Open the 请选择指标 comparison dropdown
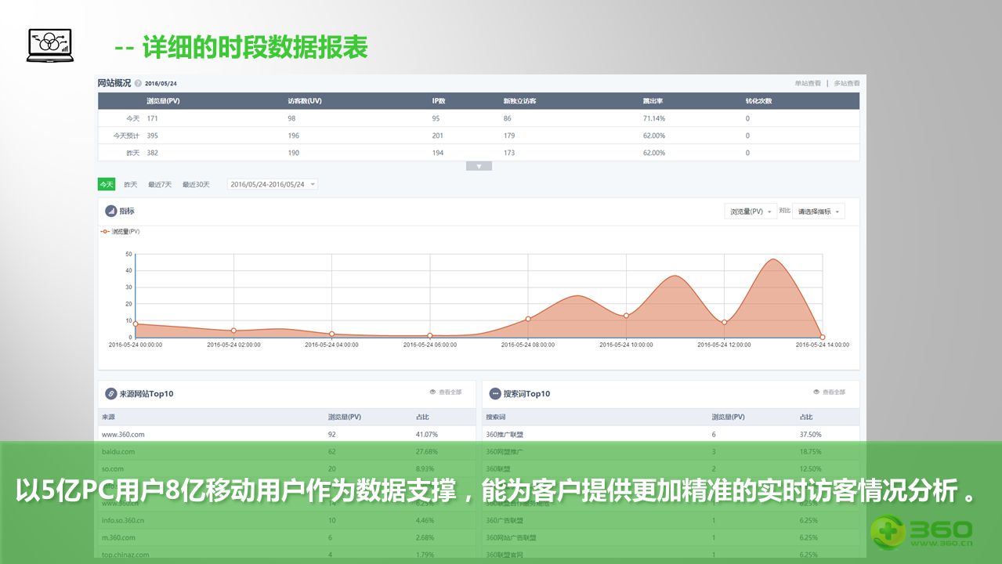 coord(818,211)
